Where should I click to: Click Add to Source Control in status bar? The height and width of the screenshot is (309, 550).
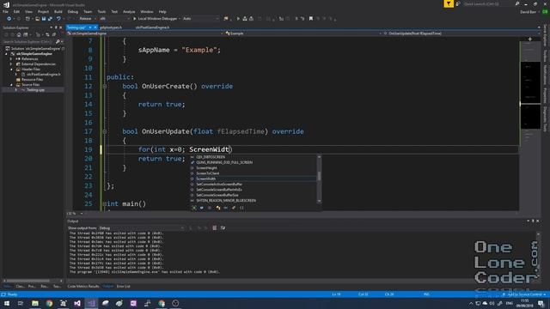pos(524,294)
